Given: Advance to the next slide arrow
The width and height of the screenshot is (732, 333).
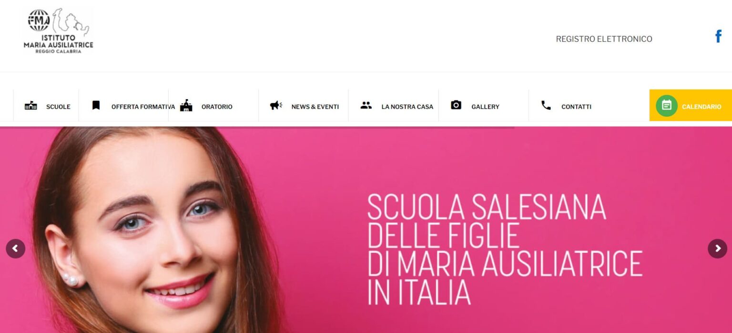Looking at the screenshot, I should click(717, 249).
